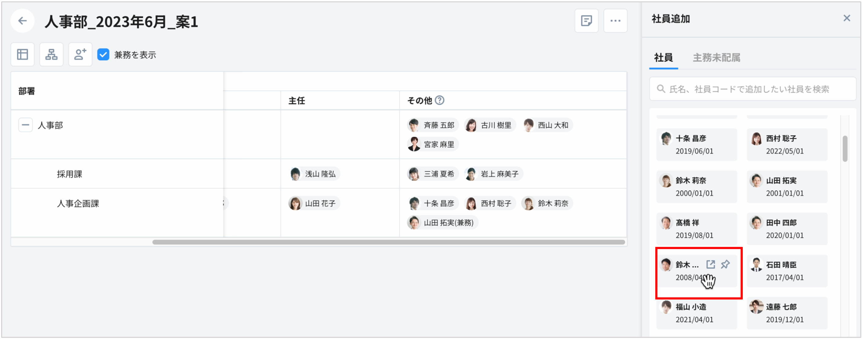862x339 pixels.
Task: Close the 社員追加 side panel
Action: [847, 18]
